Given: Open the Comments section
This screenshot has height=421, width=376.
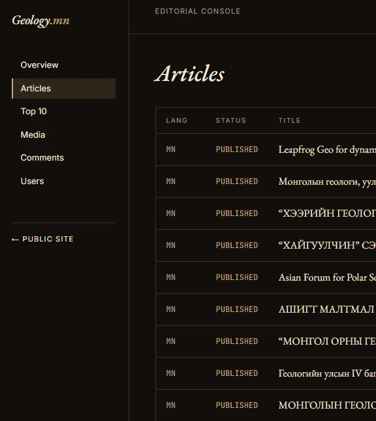Looking at the screenshot, I should click(42, 157).
